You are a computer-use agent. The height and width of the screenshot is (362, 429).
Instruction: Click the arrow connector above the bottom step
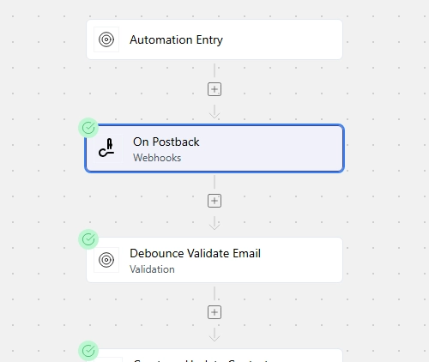click(x=214, y=335)
